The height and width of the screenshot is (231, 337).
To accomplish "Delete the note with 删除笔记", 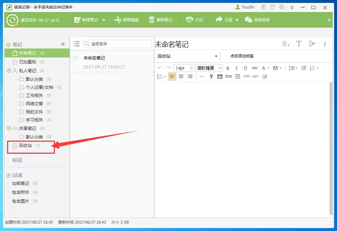I will pyautogui.click(x=161, y=20).
